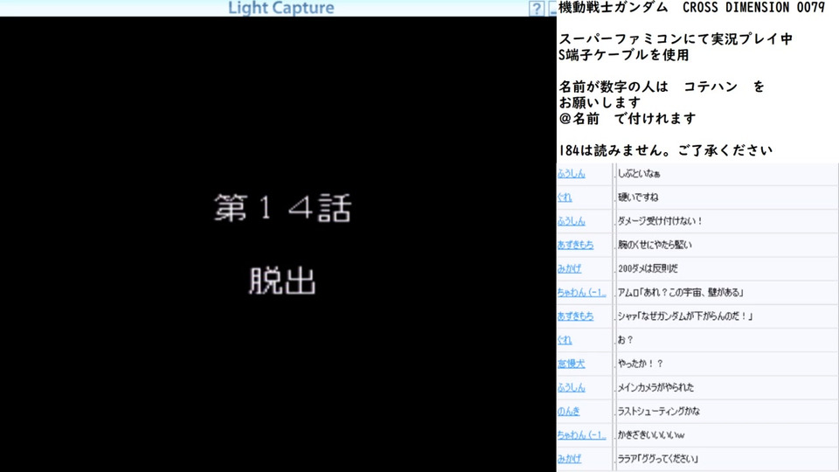
Task: Open あずきもち link beside 腕のくせにやたら堅い
Action: [x=575, y=245]
